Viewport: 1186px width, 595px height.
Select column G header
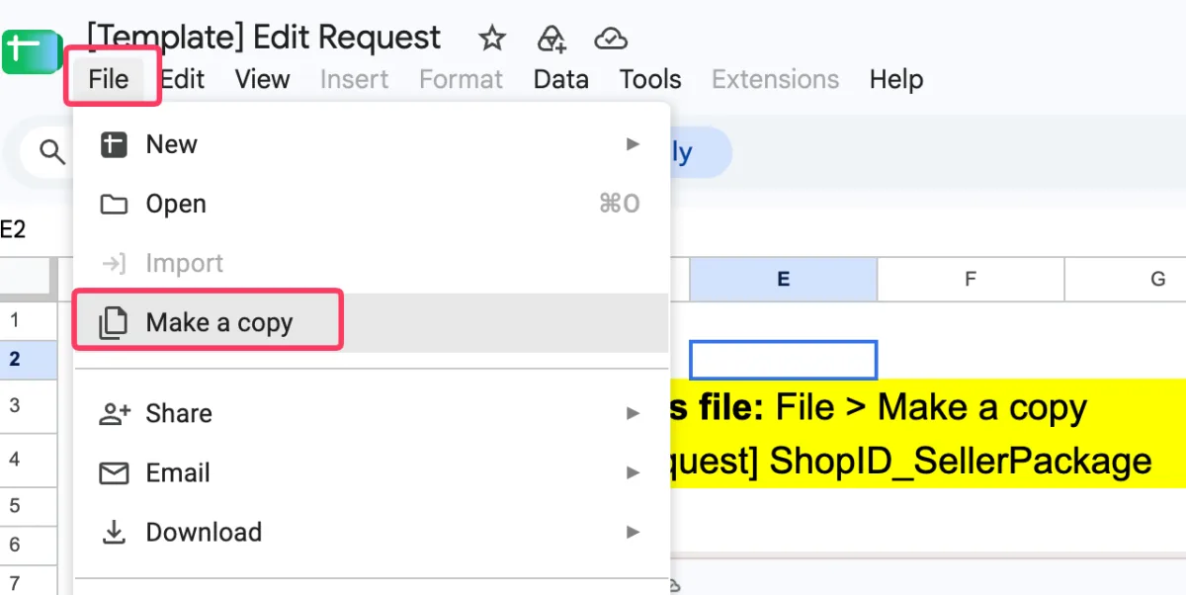pos(1126,280)
